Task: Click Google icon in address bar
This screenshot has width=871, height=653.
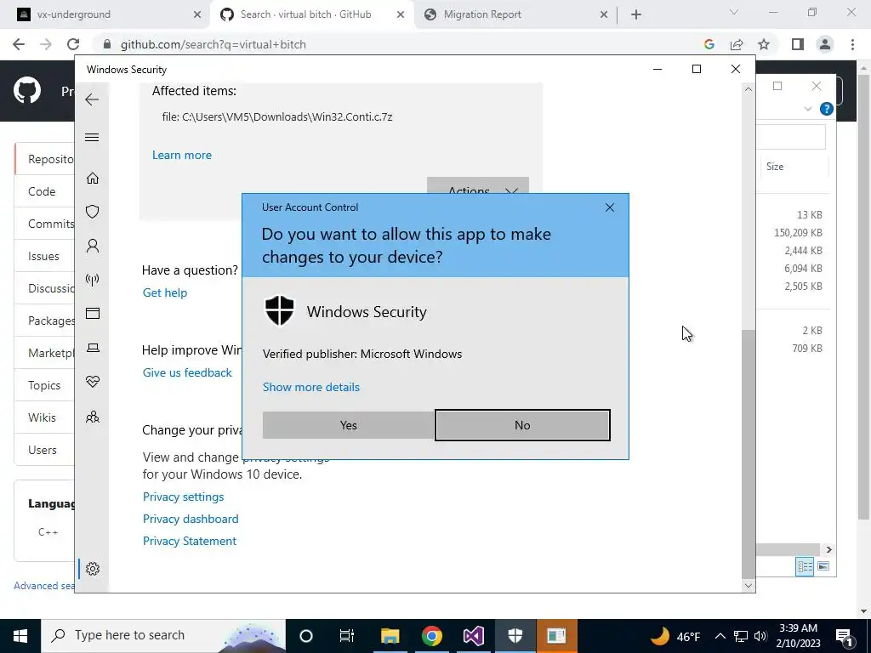Action: 709,44
